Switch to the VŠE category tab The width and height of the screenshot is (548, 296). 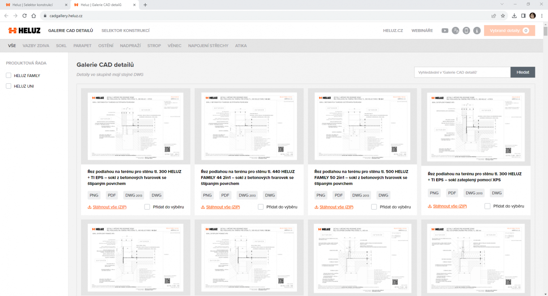12,46
